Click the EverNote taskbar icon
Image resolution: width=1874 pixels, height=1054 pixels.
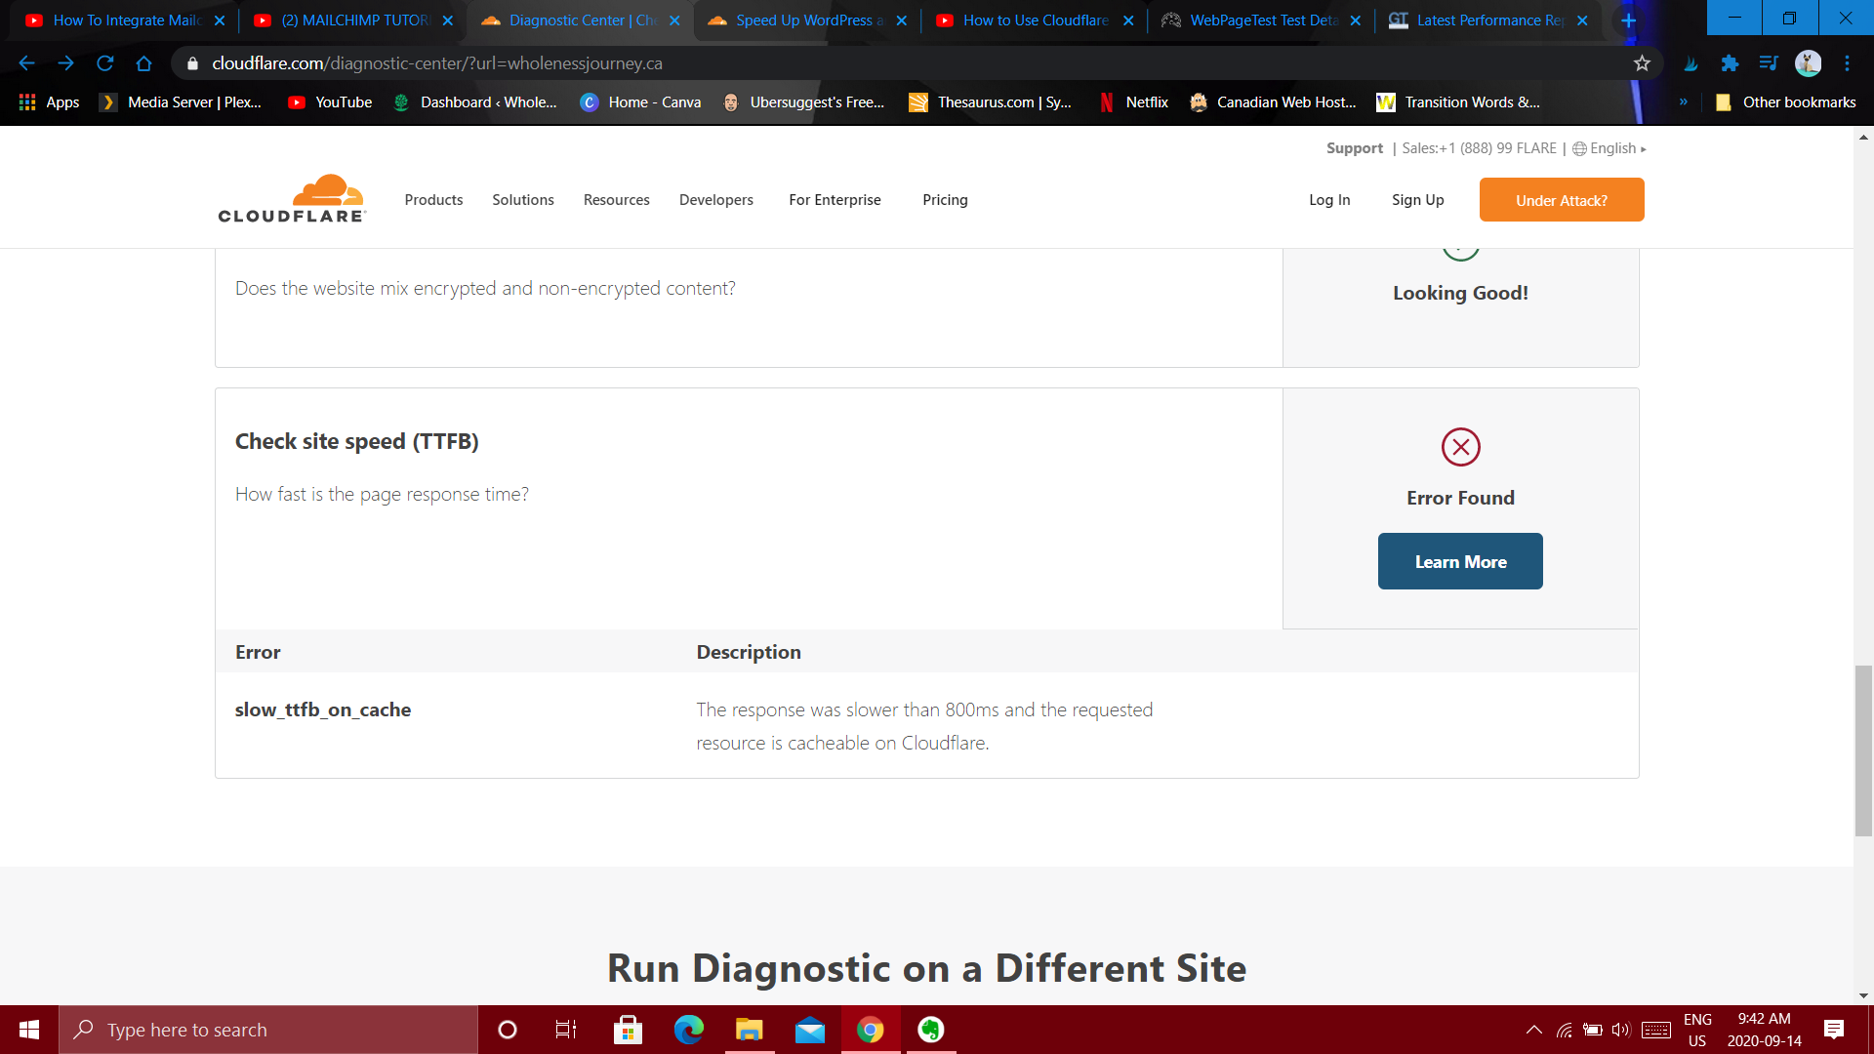930,1030
